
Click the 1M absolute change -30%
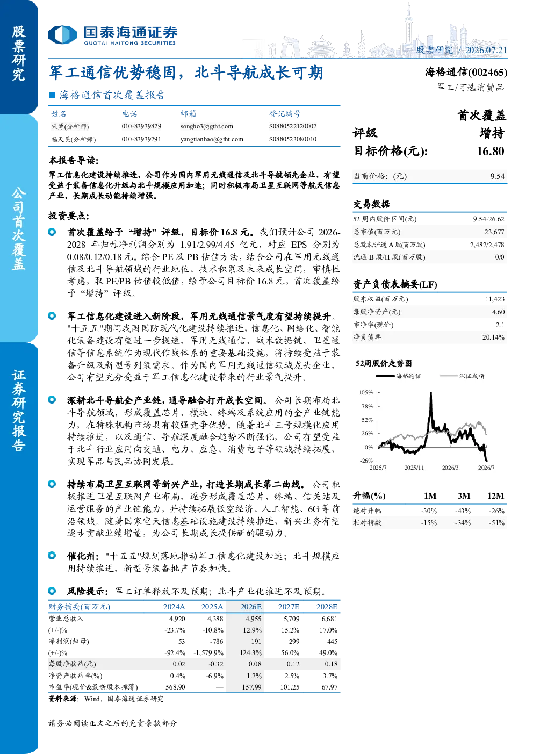429,511
